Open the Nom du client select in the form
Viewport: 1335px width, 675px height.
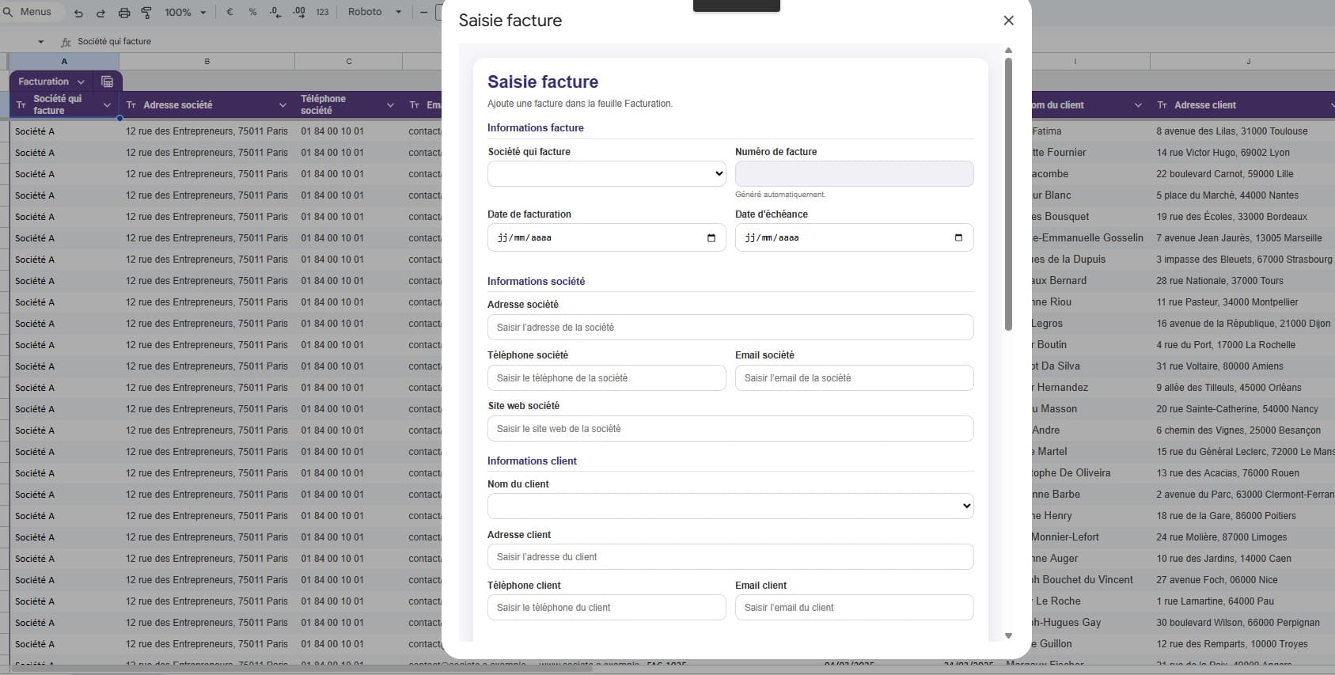pyautogui.click(x=730, y=506)
